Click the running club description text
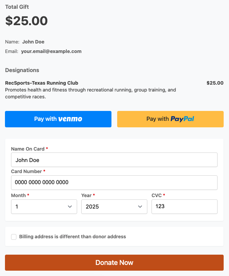 90,93
